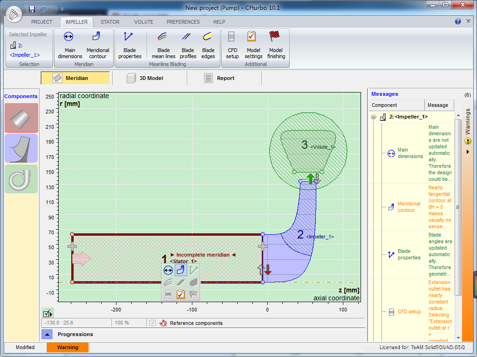Switch to the 3D Model view

point(150,78)
